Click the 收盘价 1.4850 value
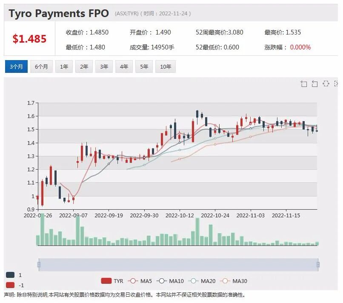This screenshot has height=303, width=343. coord(87,32)
